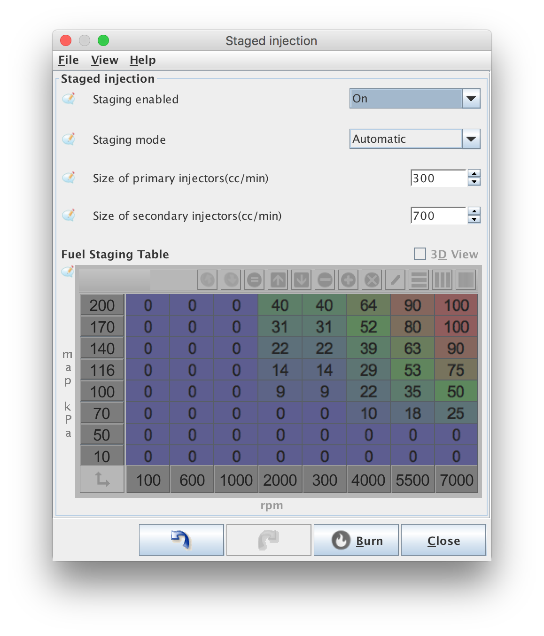Click the axis-swap arrow icon in table corner
544x636 pixels.
coord(102,479)
